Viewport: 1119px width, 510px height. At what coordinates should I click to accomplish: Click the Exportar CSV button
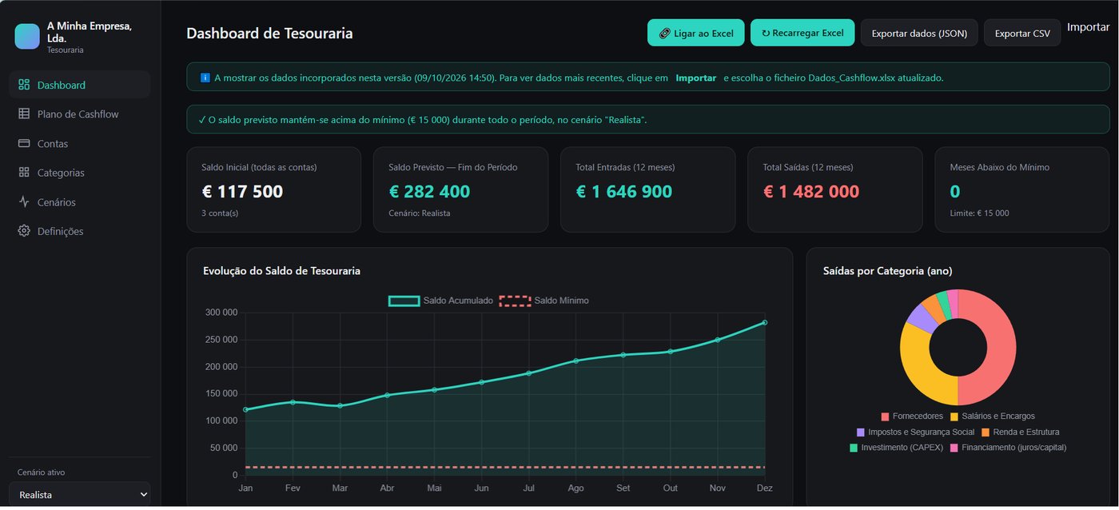(1022, 33)
